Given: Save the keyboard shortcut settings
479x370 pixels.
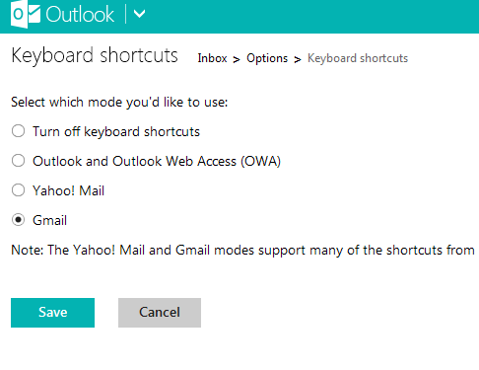Looking at the screenshot, I should pyautogui.click(x=52, y=313).
